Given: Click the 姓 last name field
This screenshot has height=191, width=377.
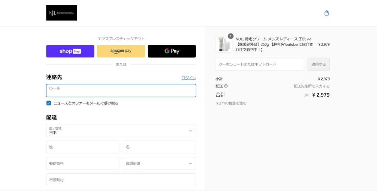Looking at the screenshot, I should point(83,147).
